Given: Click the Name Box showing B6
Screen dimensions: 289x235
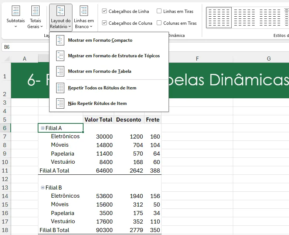Looking at the screenshot, I should [25, 47].
